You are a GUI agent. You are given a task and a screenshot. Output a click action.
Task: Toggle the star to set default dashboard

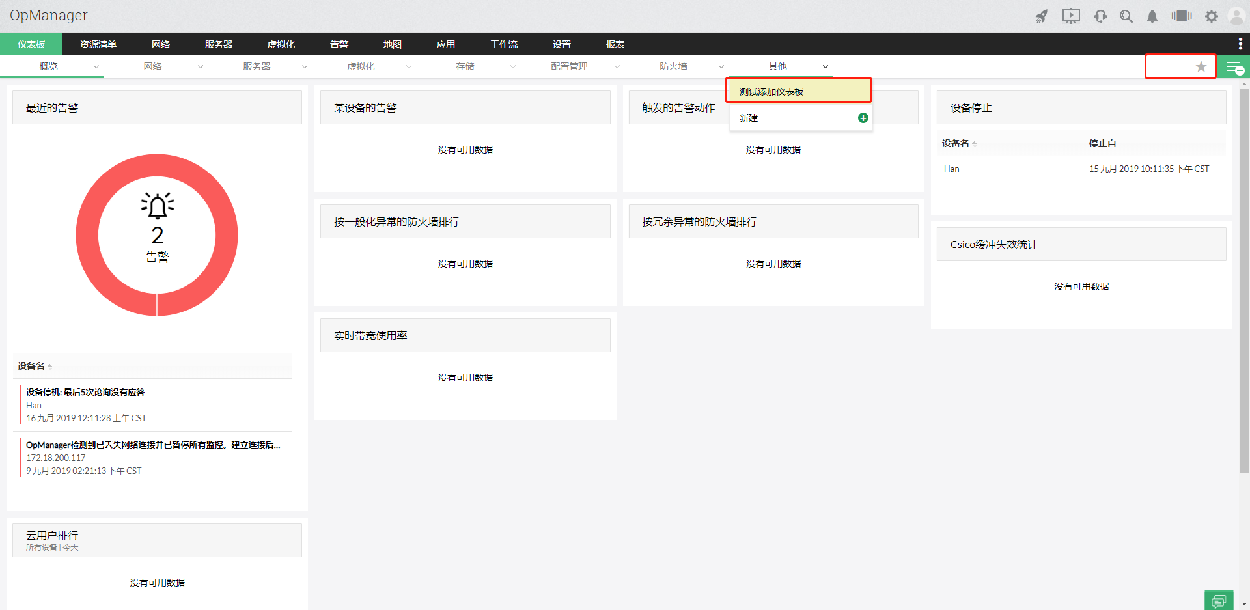pyautogui.click(x=1201, y=66)
